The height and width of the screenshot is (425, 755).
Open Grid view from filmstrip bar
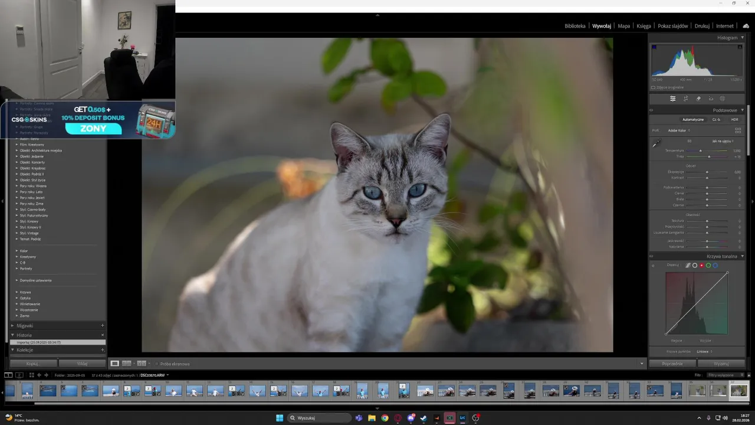31,375
